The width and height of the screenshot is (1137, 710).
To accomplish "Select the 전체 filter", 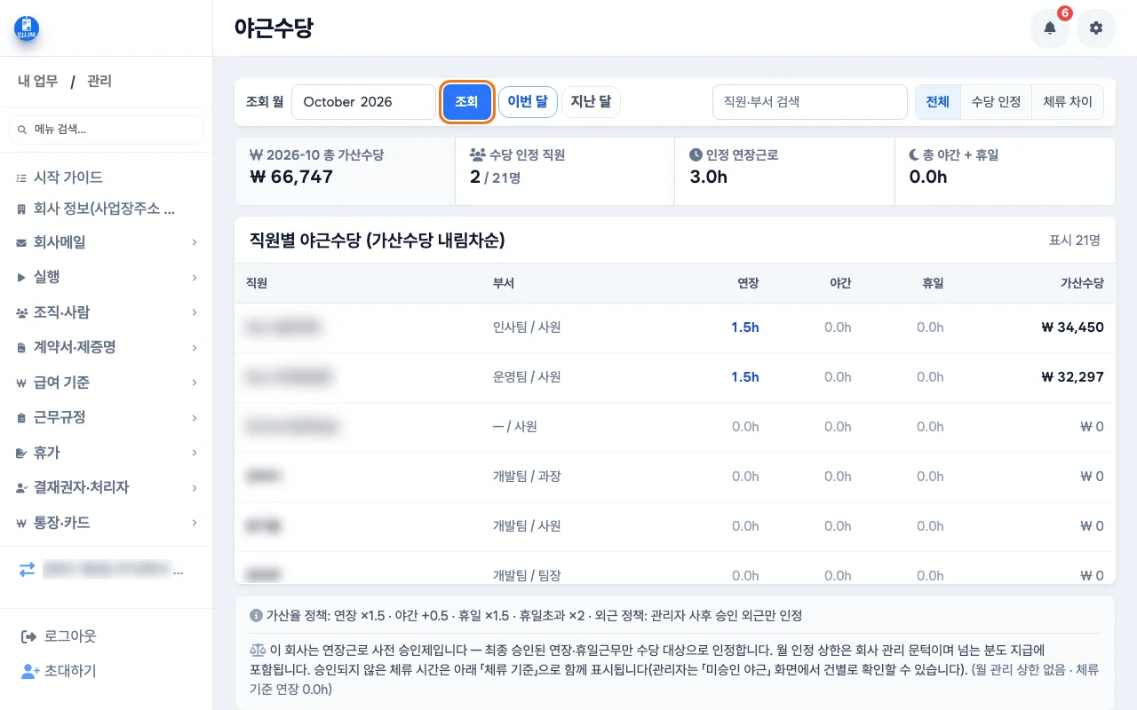I will pyautogui.click(x=938, y=102).
